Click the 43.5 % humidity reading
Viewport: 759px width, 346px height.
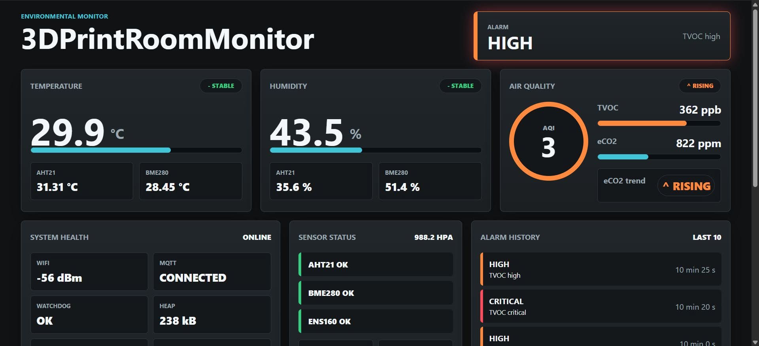315,132
